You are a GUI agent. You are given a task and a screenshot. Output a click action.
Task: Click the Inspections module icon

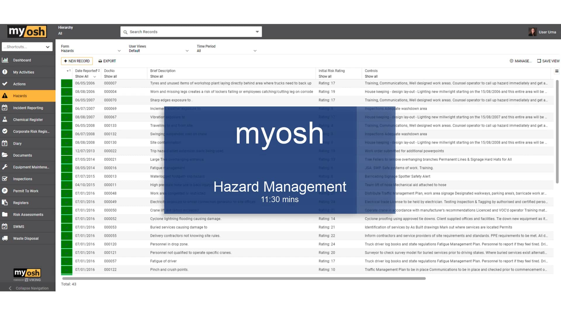click(x=5, y=179)
